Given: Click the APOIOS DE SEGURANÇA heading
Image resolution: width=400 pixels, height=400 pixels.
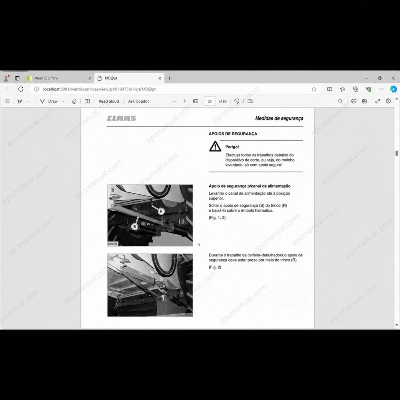Looking at the screenshot, I should (x=233, y=134).
